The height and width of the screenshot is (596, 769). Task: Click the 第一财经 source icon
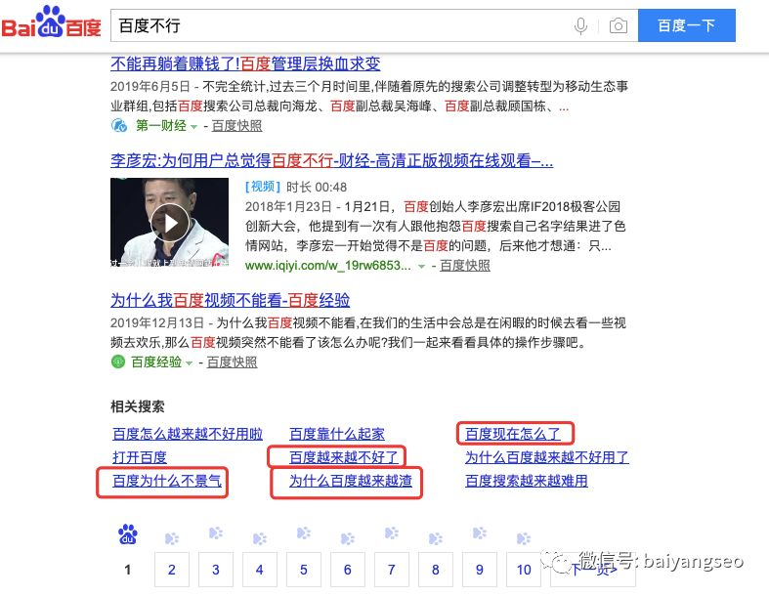point(119,126)
